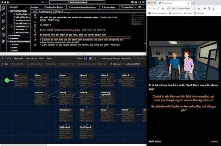Click Chrome home button
This screenshot has height=146, width=221.
163,9
